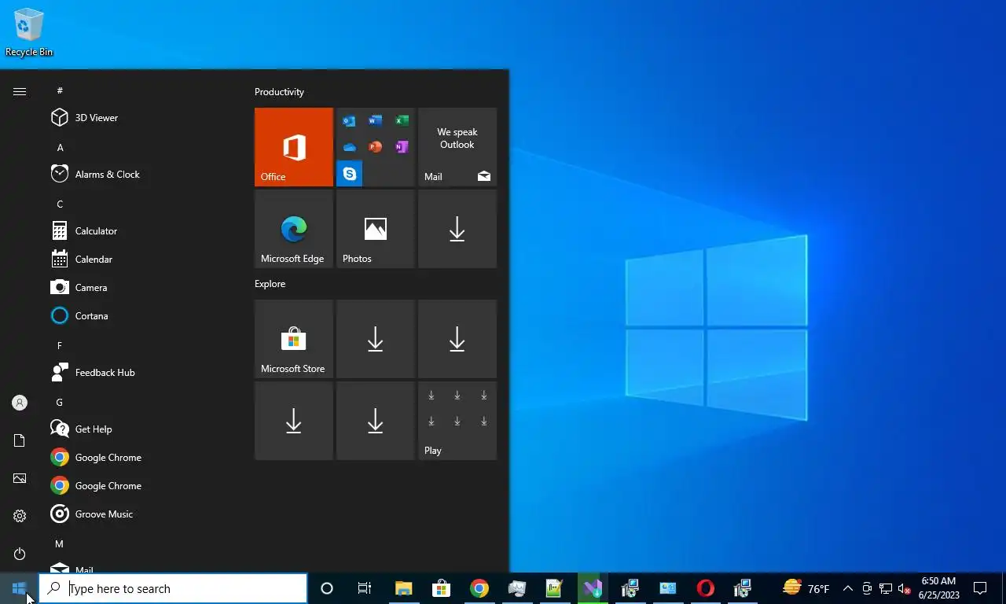This screenshot has width=1006, height=604.
Task: Open Opera browser on the taskbar
Action: (705, 588)
